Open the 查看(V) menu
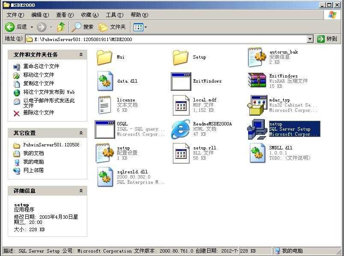The height and width of the screenshot is (256, 344). (x=65, y=15)
